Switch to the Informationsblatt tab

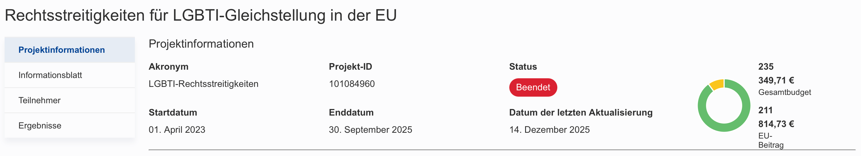[x=50, y=75]
